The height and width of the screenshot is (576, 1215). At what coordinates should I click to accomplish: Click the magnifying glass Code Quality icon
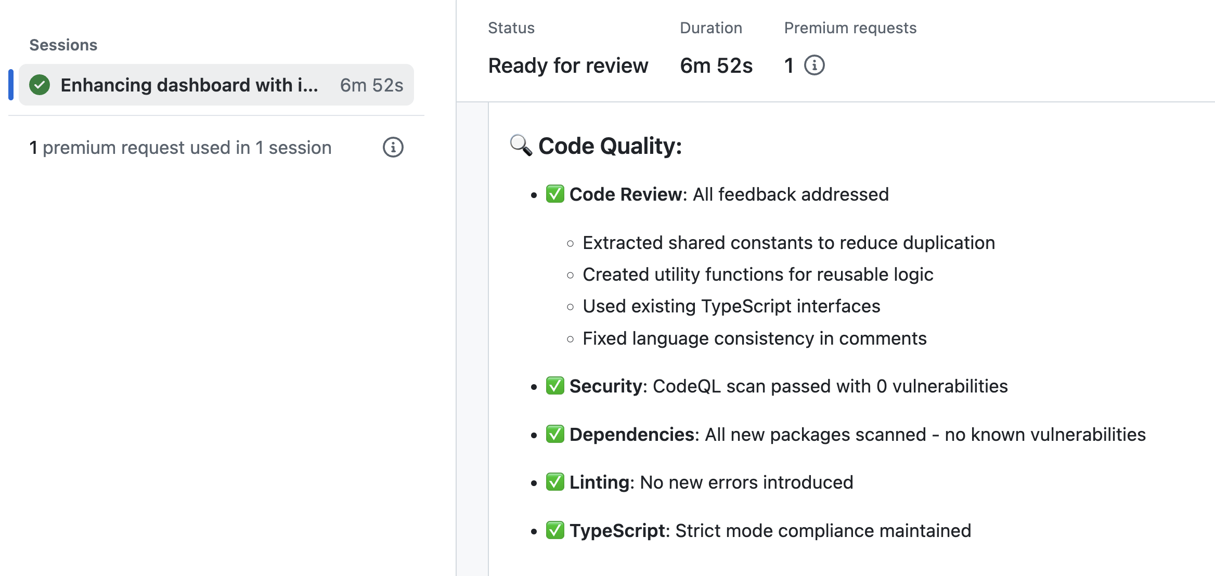click(x=521, y=146)
